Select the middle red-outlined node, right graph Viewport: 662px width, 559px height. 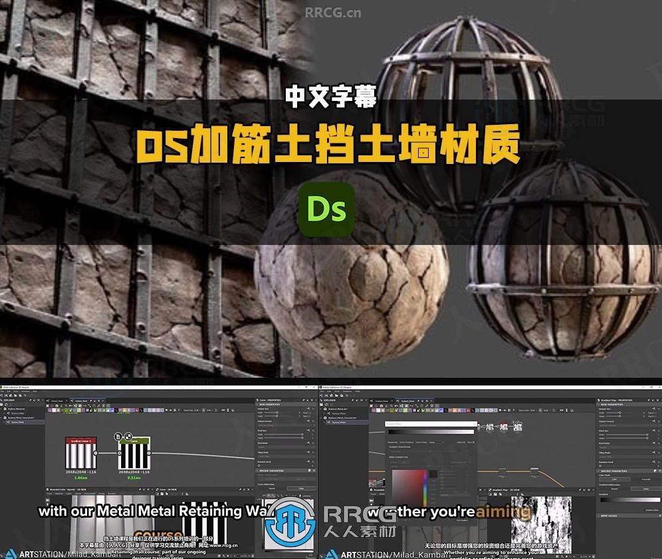click(x=503, y=427)
